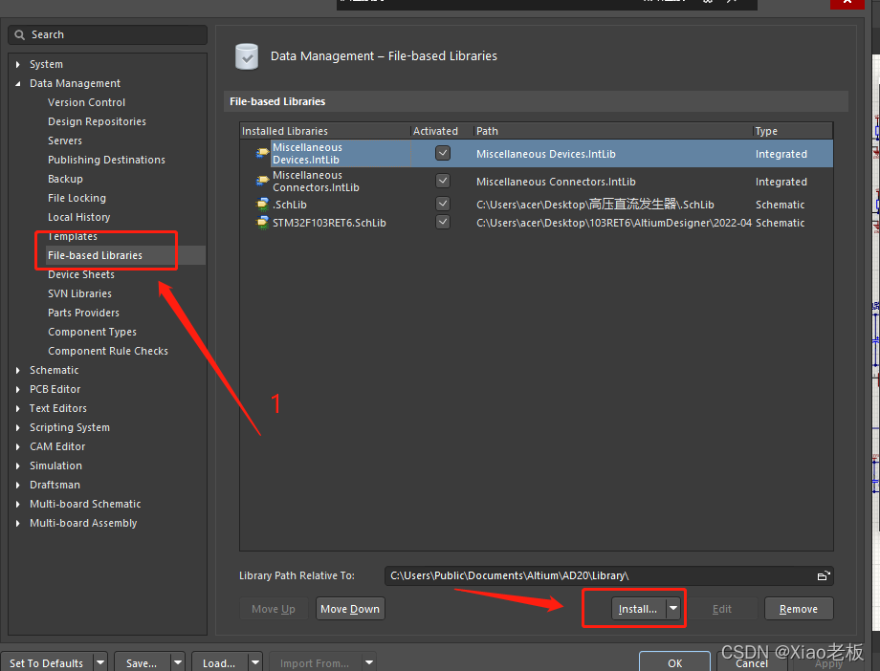Viewport: 880px width, 671px height.
Task: Click the Set To Defaults button
Action: [47, 662]
